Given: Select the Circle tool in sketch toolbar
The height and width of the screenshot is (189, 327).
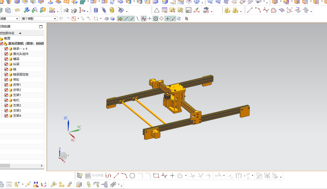Looking at the screenshot, I should pos(132,176).
